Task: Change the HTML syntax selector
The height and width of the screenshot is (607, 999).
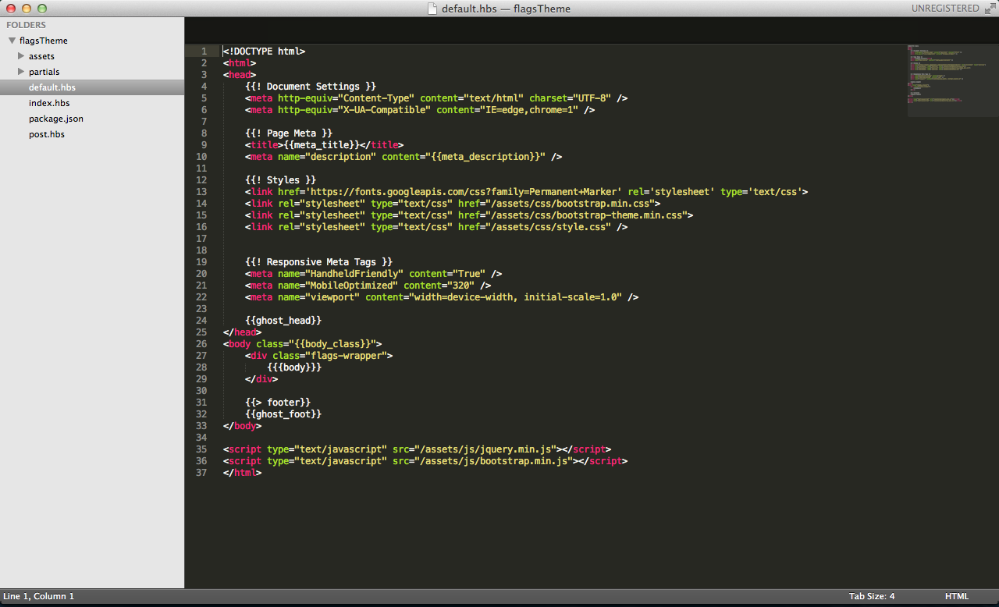Action: click(956, 596)
